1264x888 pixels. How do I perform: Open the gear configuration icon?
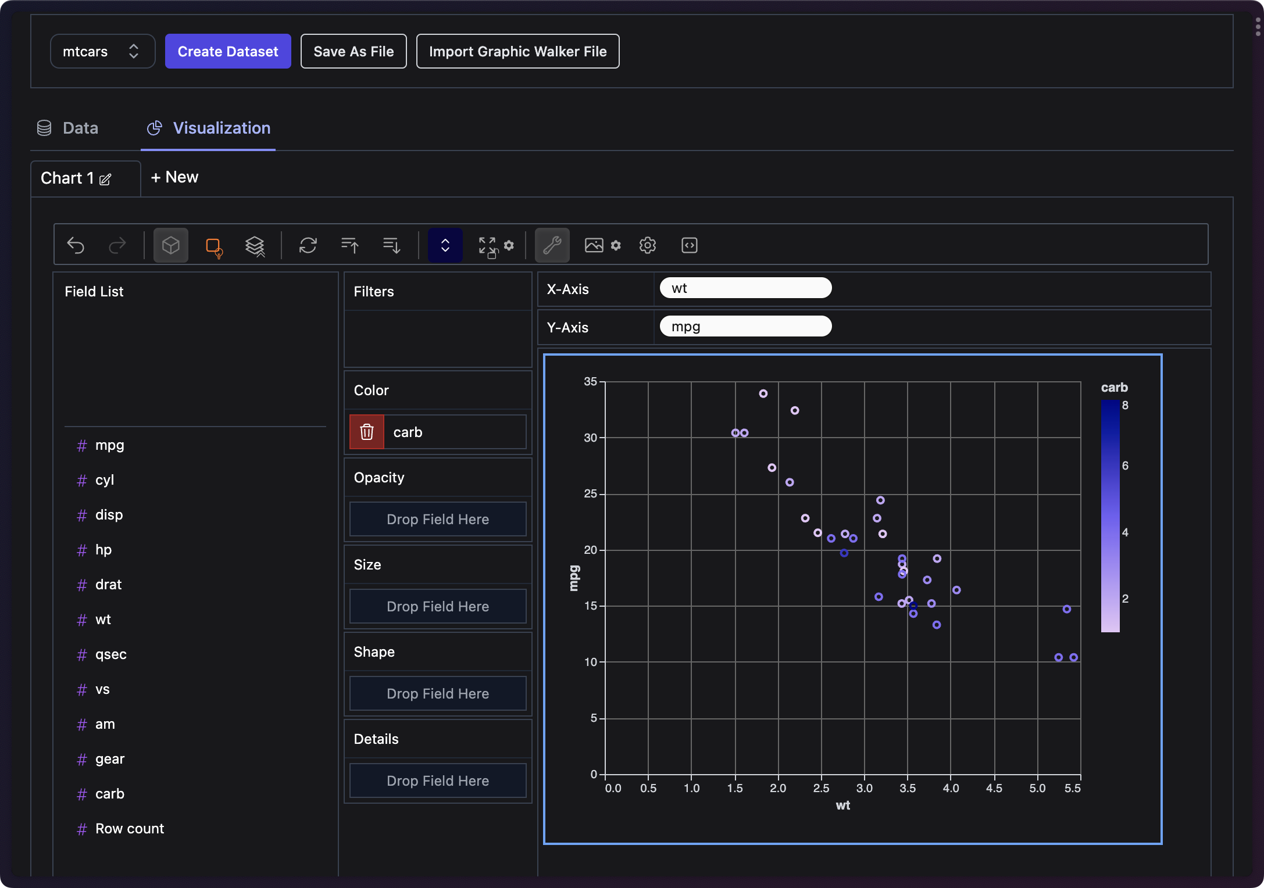pos(647,245)
